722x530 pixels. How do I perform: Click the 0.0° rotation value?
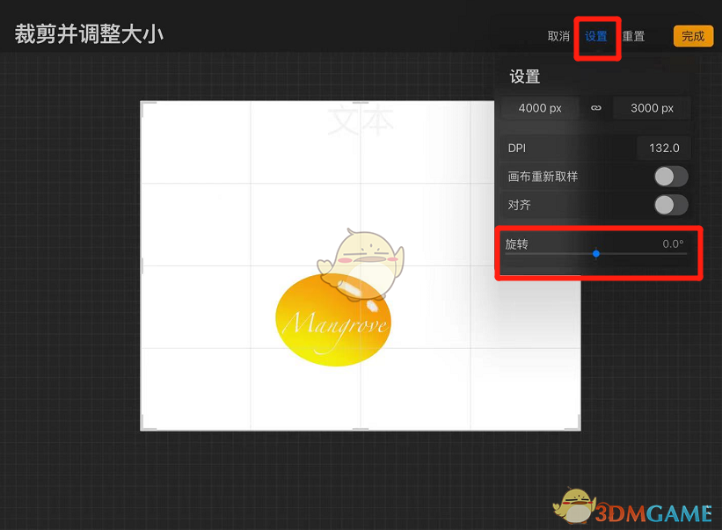coord(673,243)
